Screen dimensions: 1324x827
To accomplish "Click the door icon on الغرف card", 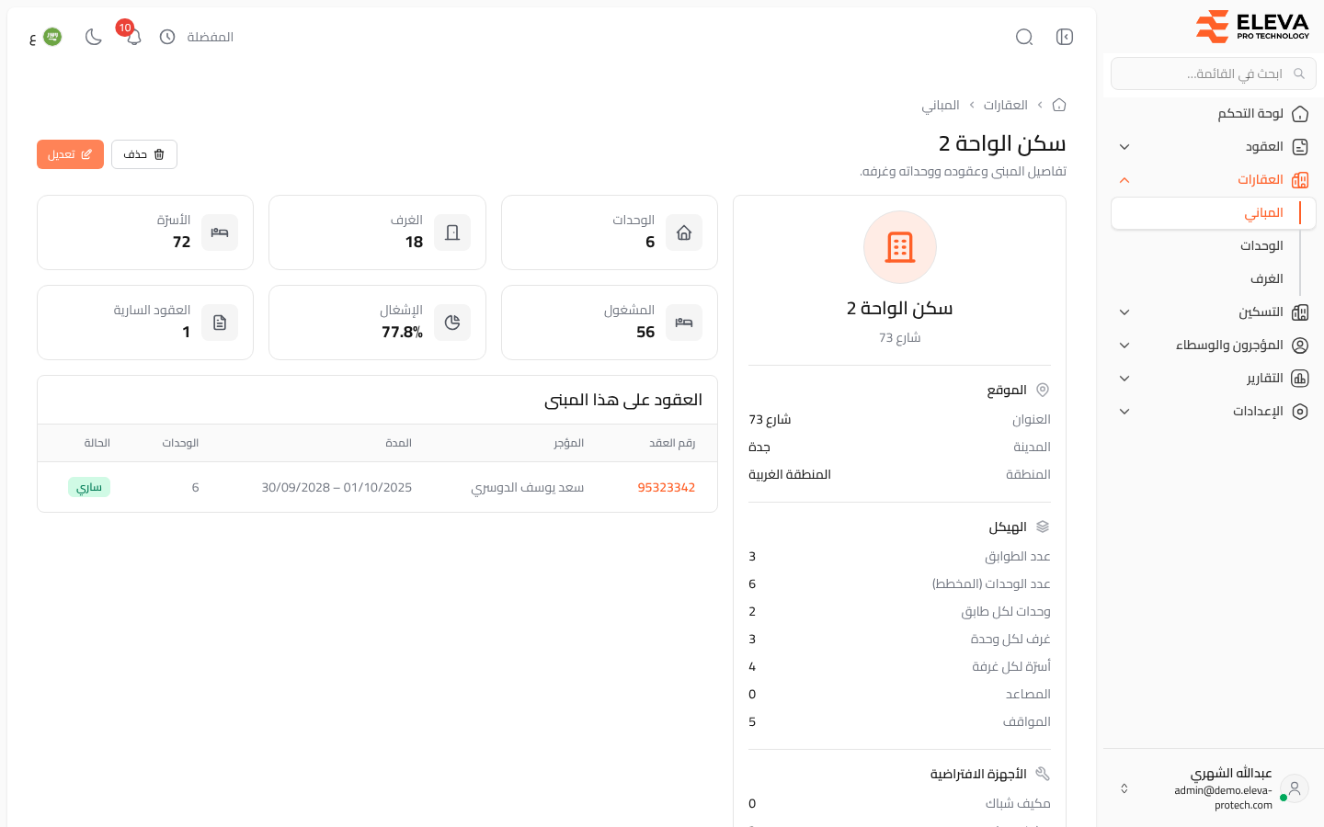I will (x=452, y=232).
